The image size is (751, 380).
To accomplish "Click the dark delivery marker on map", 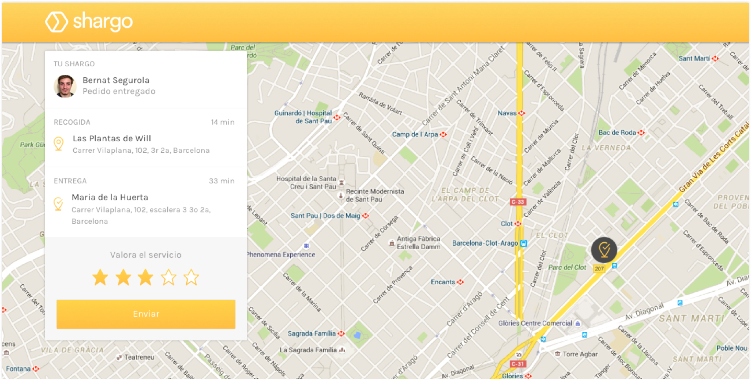I will (604, 250).
